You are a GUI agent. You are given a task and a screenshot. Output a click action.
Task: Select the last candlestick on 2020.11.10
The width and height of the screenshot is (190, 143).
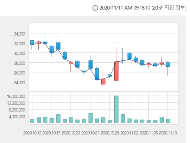click(168, 65)
